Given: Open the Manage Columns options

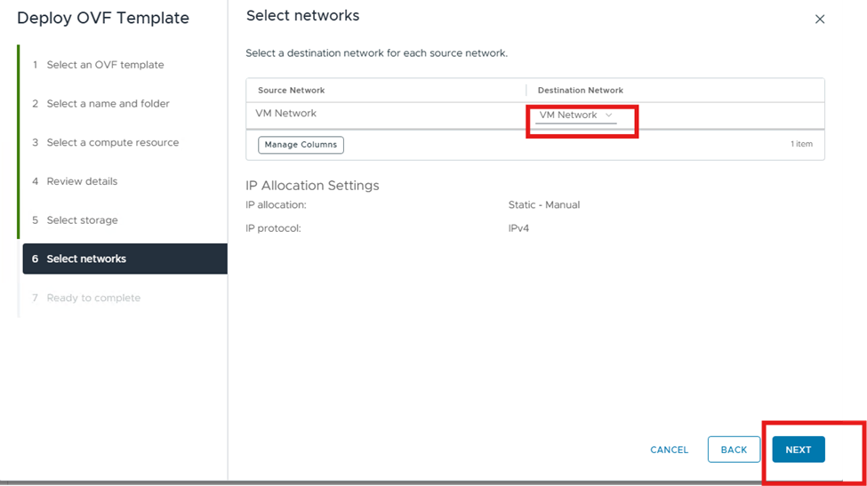Looking at the screenshot, I should pyautogui.click(x=301, y=145).
